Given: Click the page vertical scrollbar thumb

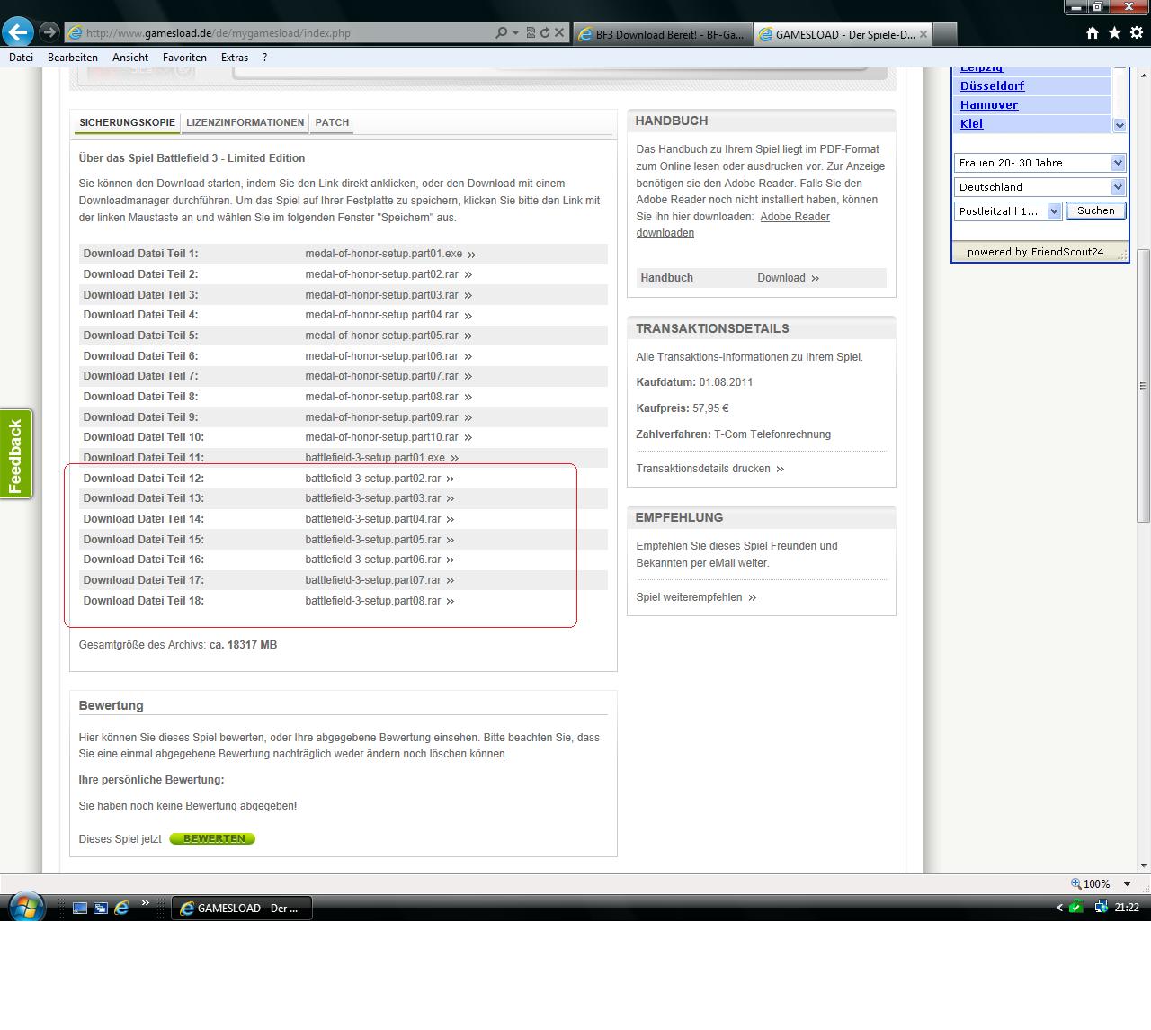Looking at the screenshot, I should click(x=1143, y=385).
